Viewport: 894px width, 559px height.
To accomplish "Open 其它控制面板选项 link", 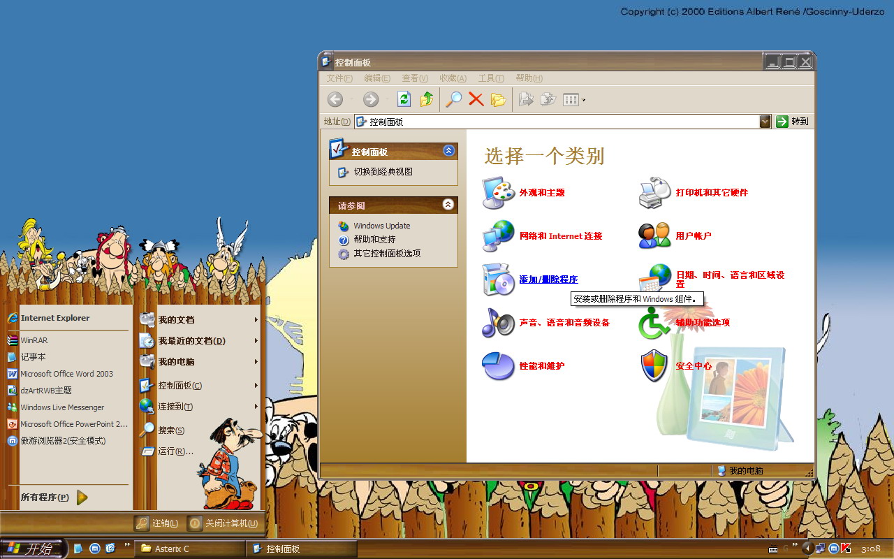I will (387, 254).
